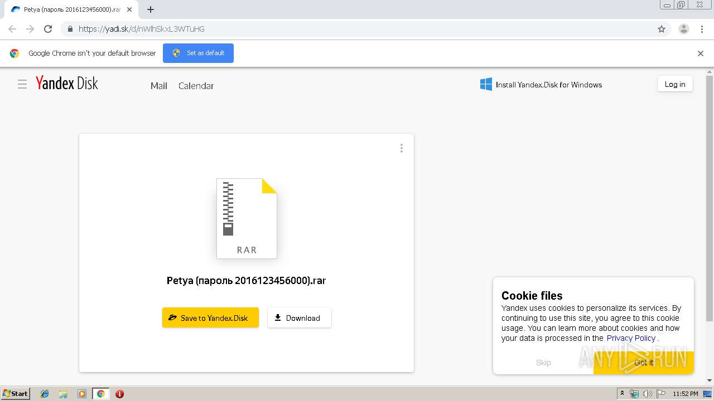The width and height of the screenshot is (714, 401).
Task: Open Windows Explorer from taskbar
Action: click(63, 394)
